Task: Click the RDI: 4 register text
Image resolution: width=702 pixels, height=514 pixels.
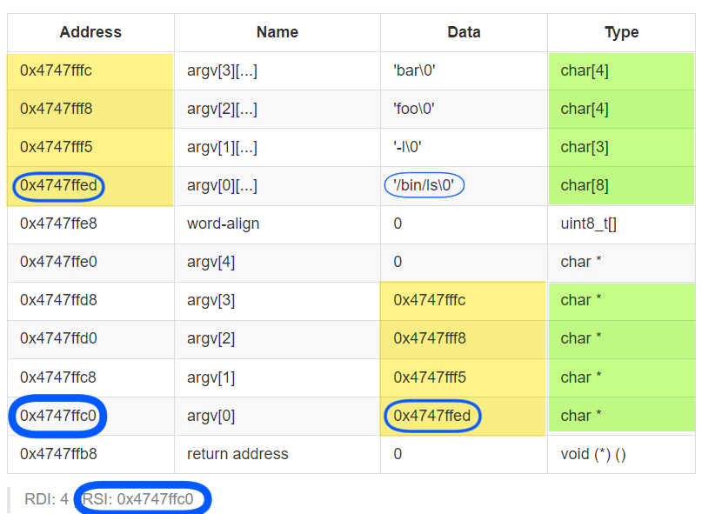Action: 47,498
